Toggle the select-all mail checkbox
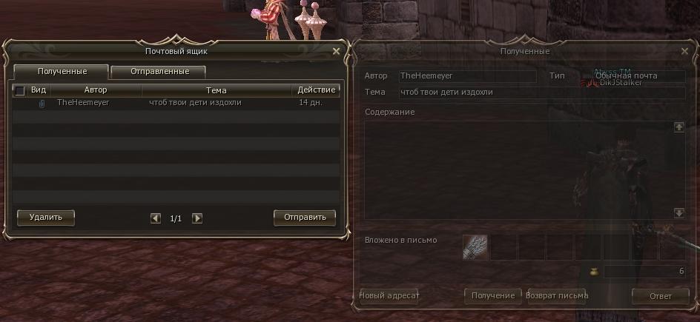Viewport: 700px width, 322px height. (x=19, y=91)
